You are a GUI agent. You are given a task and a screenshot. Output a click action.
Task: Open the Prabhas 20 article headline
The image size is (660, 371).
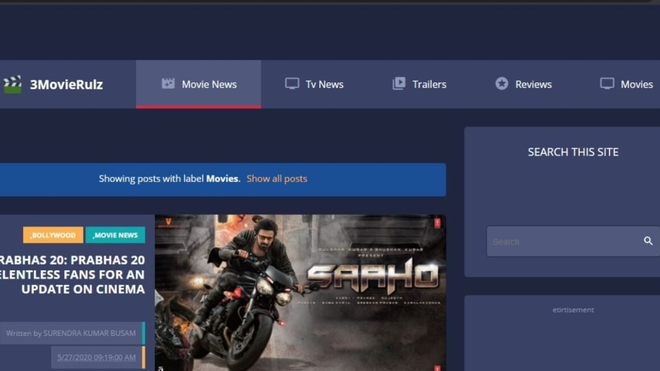pos(74,275)
